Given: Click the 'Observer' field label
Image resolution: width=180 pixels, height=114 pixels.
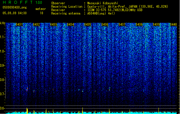Looking at the screenshot, I should click(x=58, y=3).
